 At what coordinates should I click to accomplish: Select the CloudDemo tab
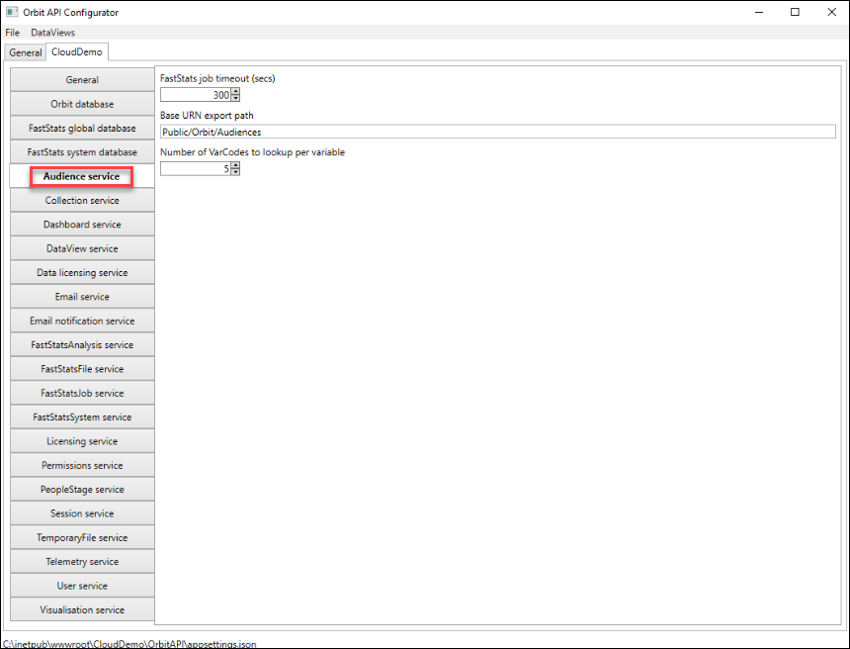click(77, 52)
